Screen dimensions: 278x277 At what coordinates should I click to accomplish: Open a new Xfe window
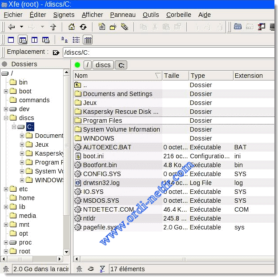pos(238,27)
